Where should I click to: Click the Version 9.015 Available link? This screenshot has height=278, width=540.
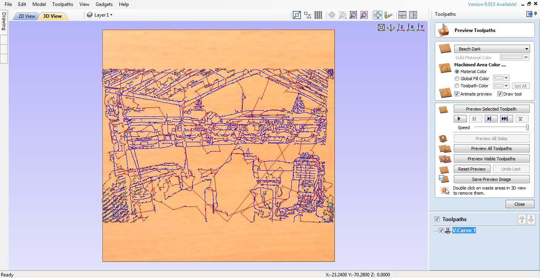click(492, 4)
